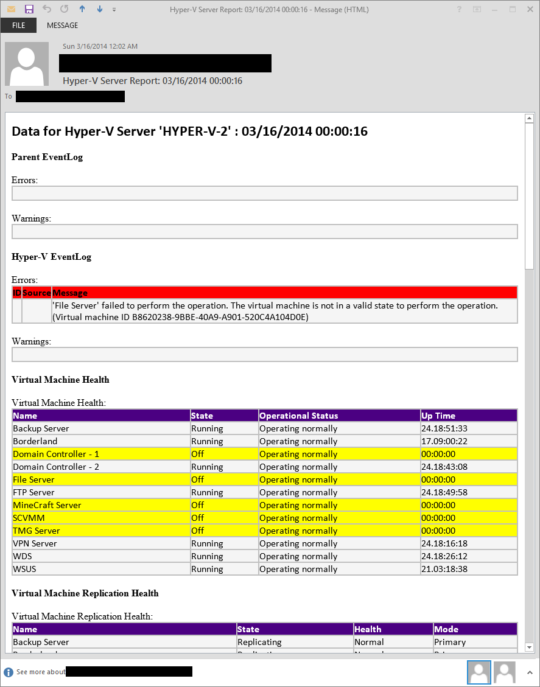Click the 'Primary' mode cell
The height and width of the screenshot is (687, 540).
pos(450,642)
